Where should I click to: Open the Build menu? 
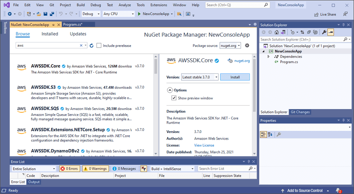coord(81,5)
